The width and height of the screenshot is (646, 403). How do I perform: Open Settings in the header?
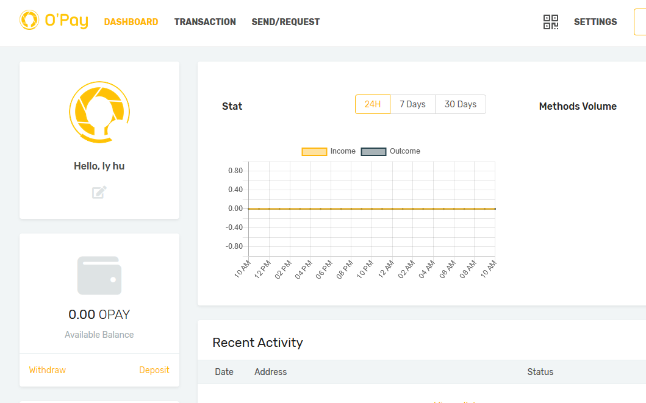click(x=595, y=22)
